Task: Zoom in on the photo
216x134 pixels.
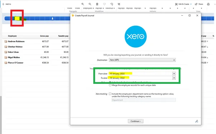Action: [83, 4]
